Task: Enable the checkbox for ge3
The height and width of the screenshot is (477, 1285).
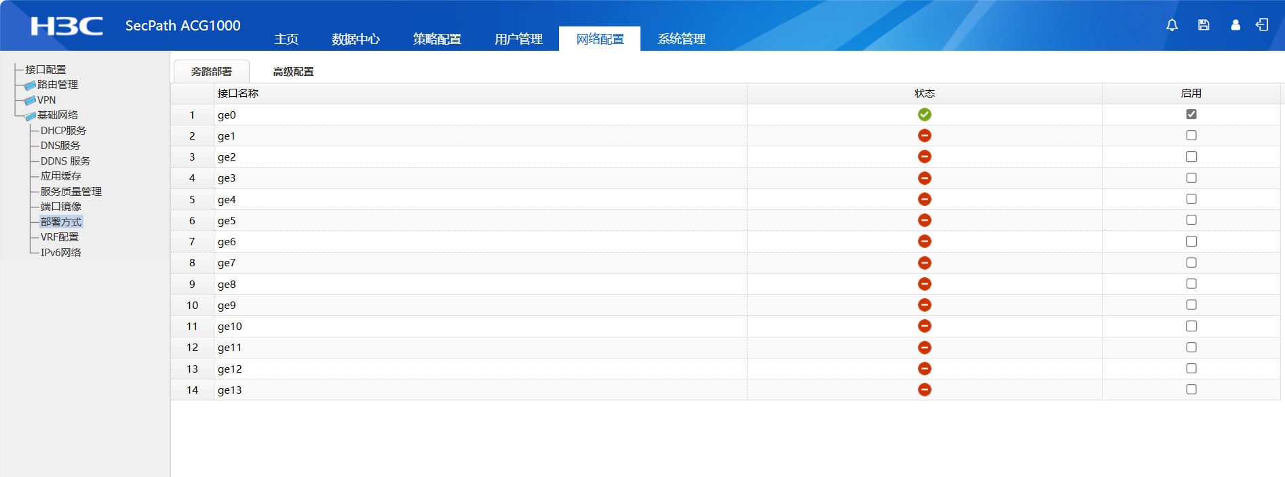Action: (x=1191, y=178)
